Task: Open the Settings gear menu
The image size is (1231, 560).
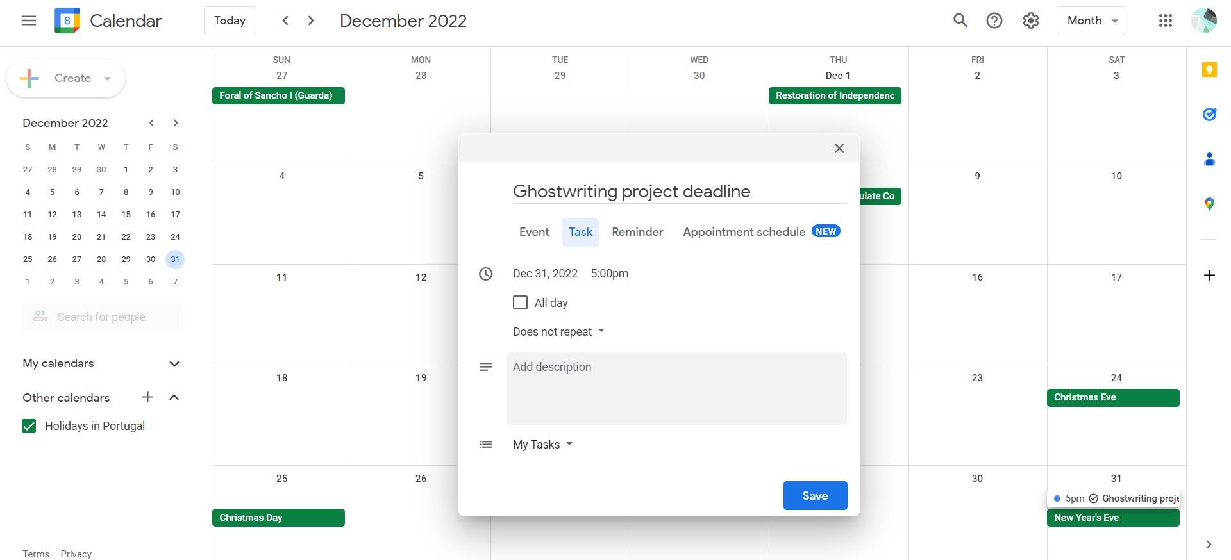Action: click(1030, 21)
